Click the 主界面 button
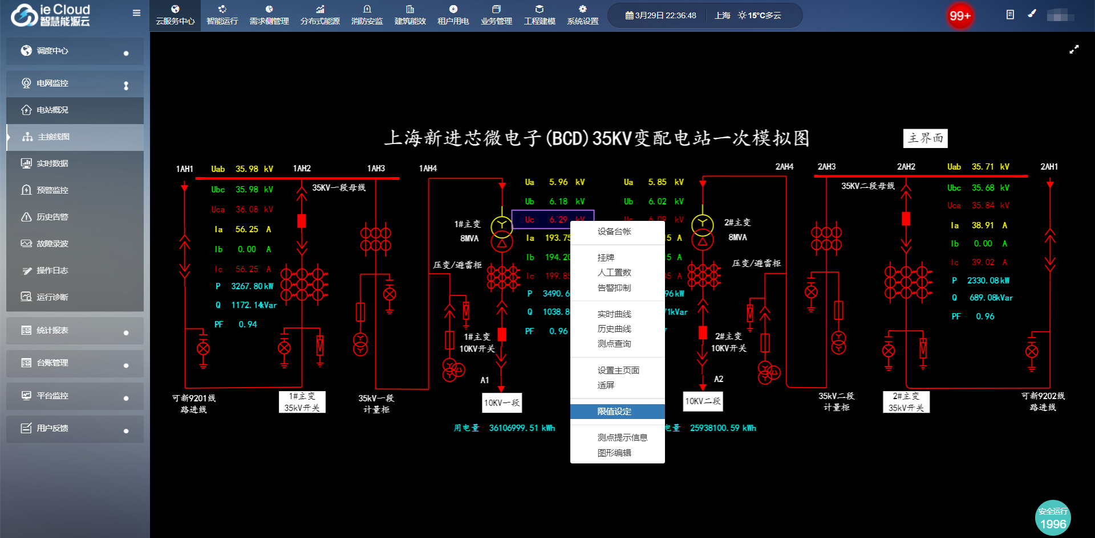The height and width of the screenshot is (538, 1095). pos(925,138)
